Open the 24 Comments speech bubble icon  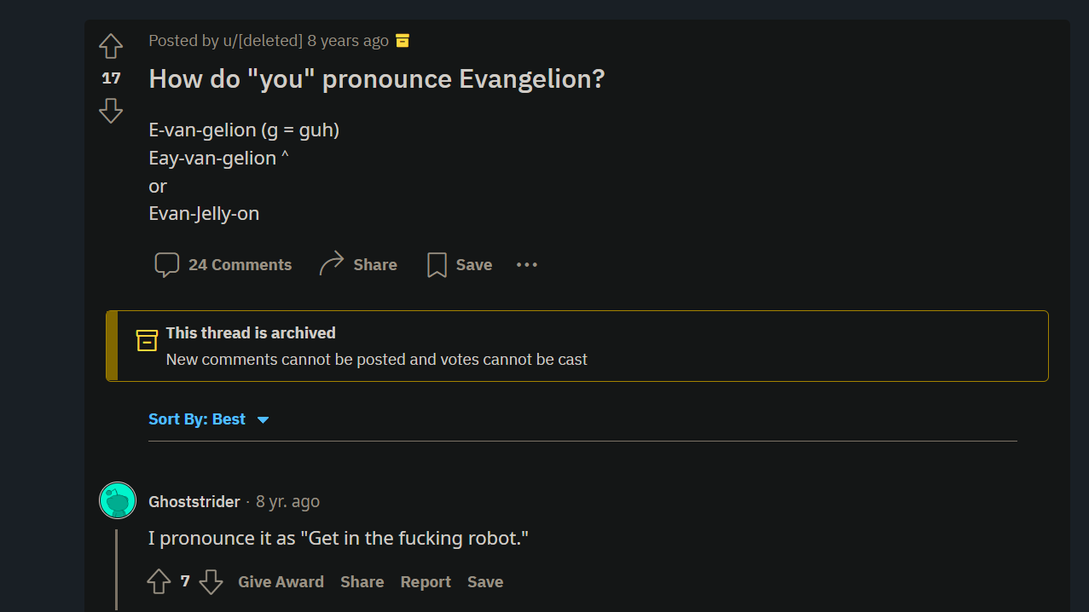pos(166,265)
